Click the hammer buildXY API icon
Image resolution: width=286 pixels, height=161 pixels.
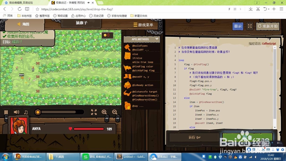click(x=127, y=48)
